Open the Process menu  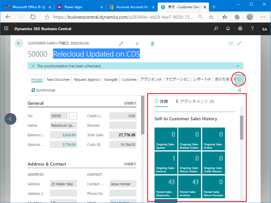pos(37,79)
